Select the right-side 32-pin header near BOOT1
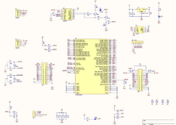 click(140, 80)
